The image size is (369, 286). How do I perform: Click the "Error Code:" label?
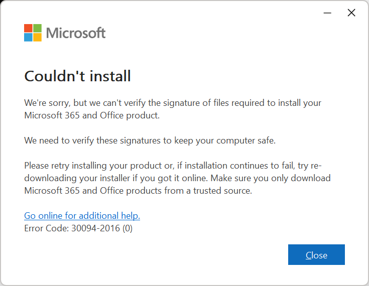(x=46, y=228)
